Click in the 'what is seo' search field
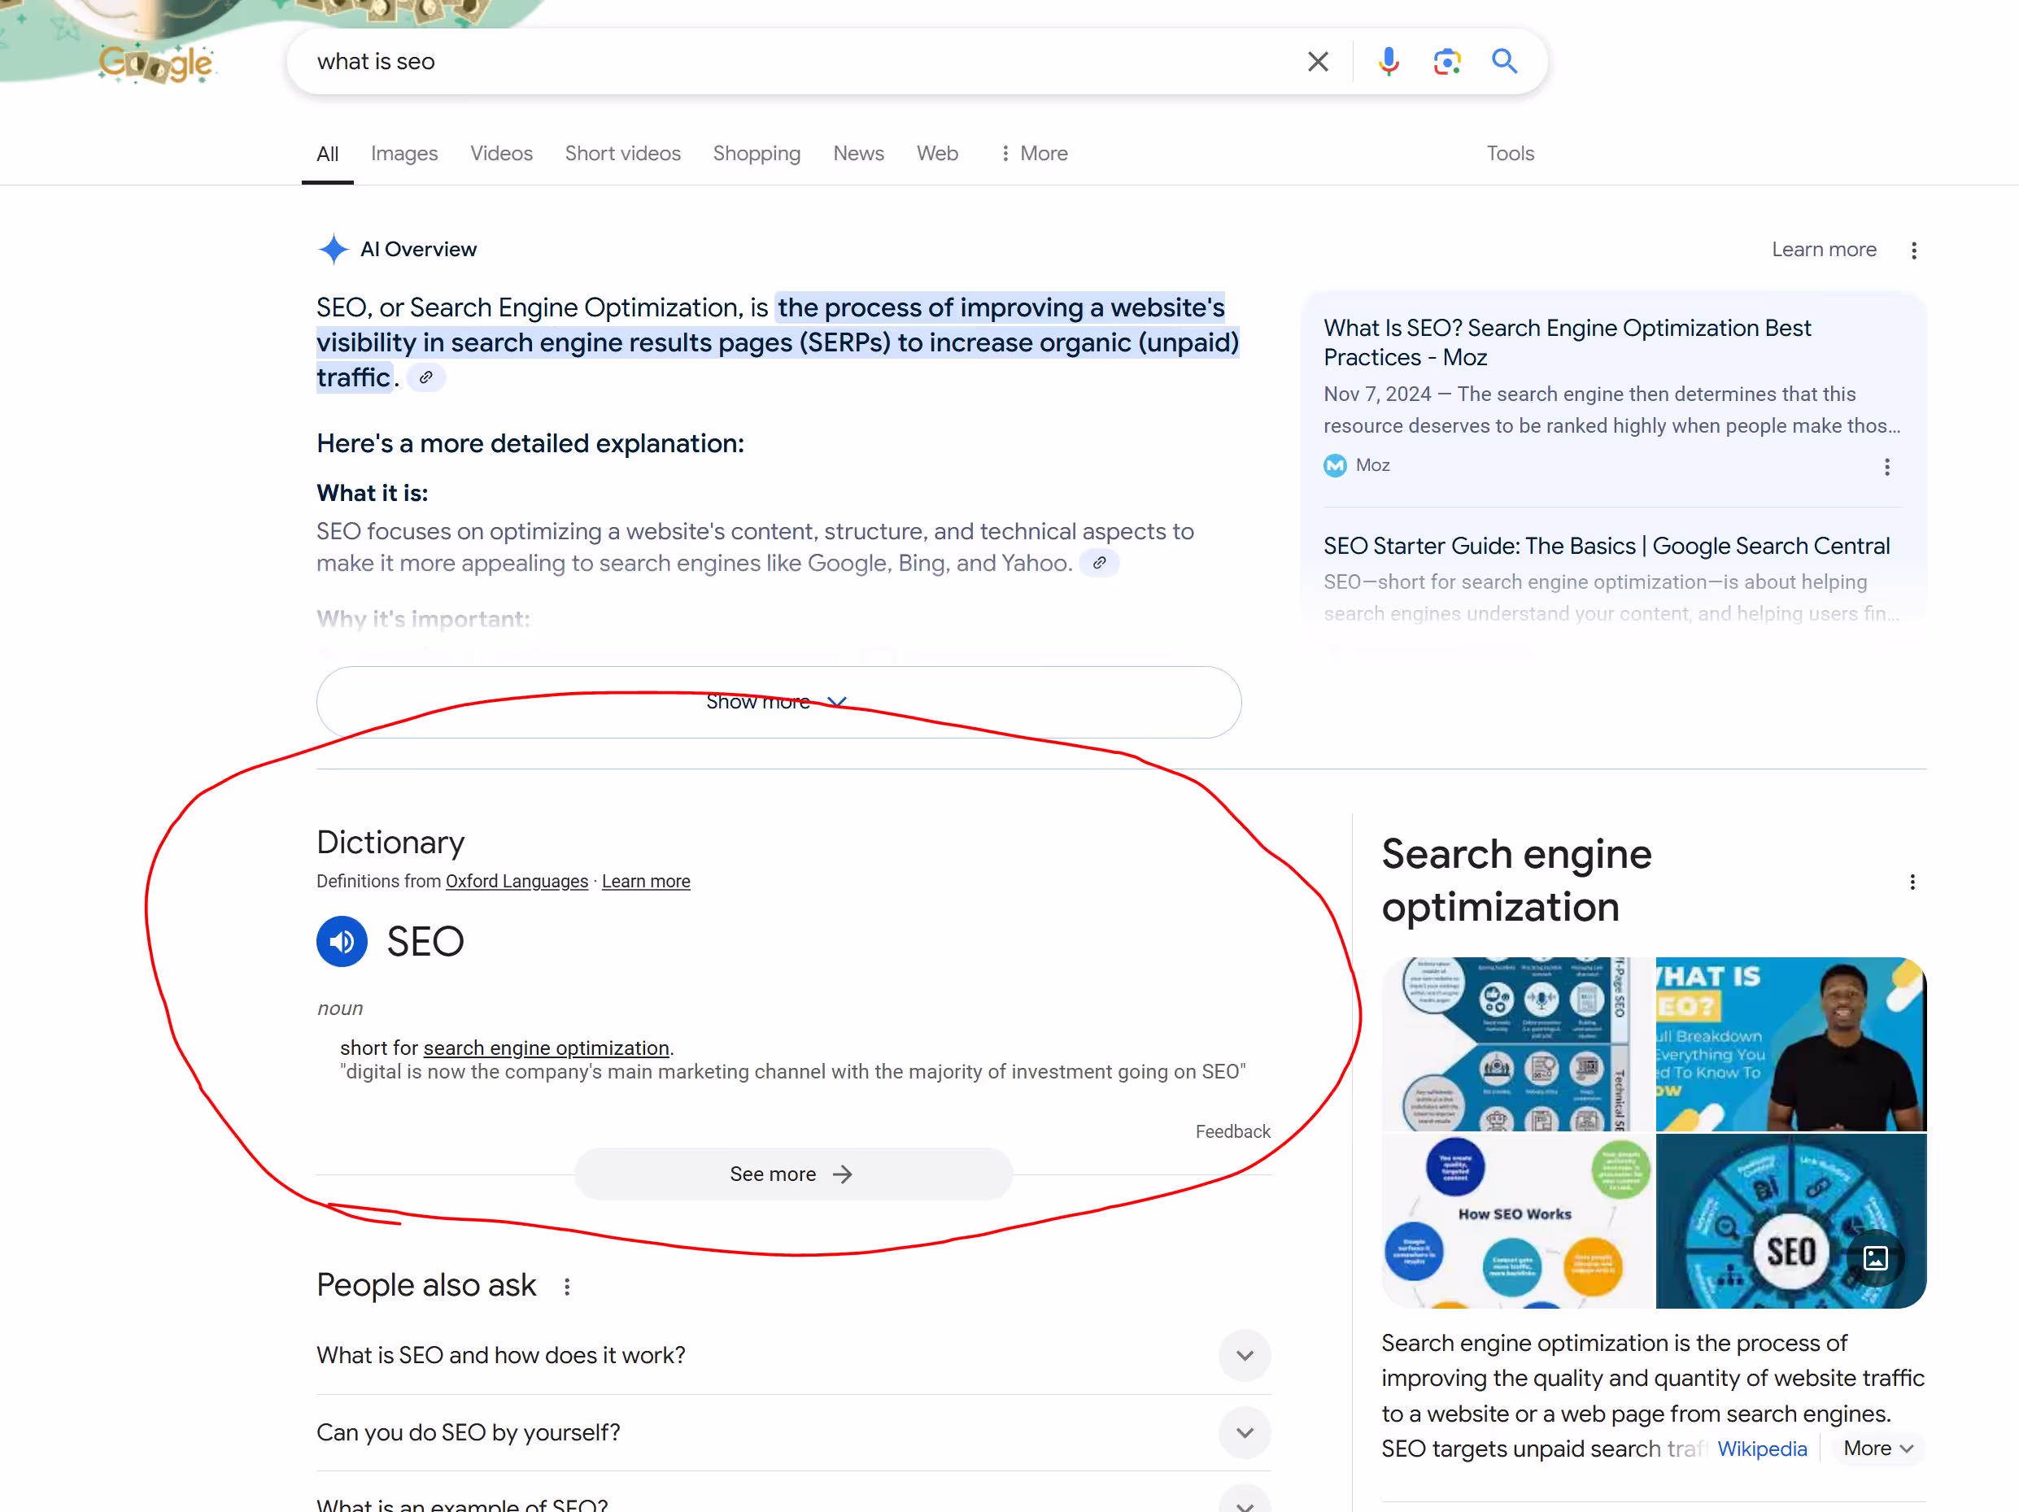 click(803, 61)
